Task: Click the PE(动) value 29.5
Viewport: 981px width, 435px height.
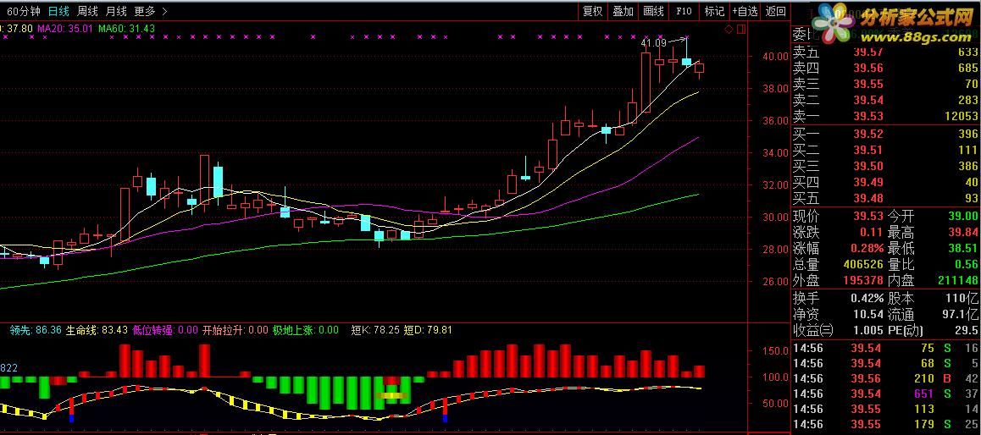Action: coord(967,331)
